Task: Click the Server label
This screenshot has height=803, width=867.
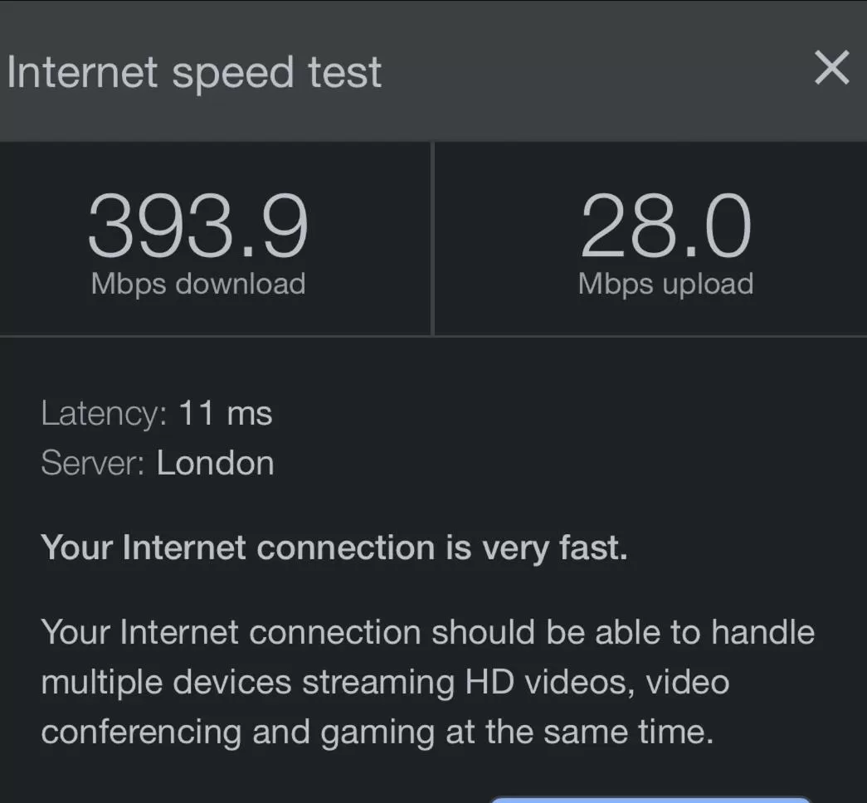Action: point(90,463)
